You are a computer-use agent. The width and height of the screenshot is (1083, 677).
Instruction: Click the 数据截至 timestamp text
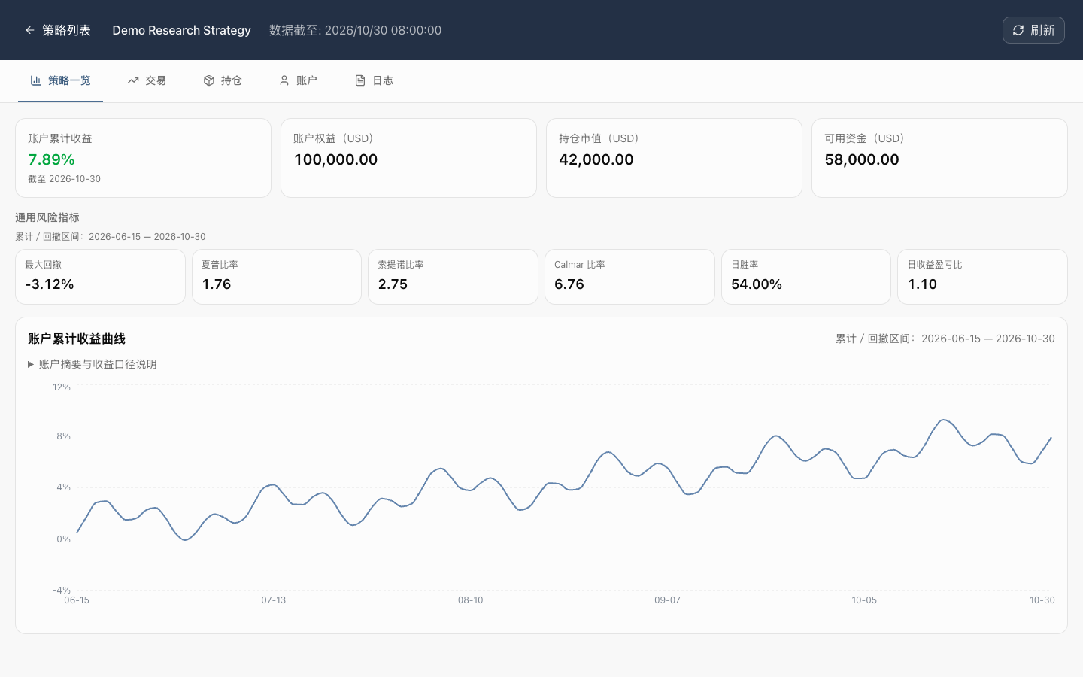coord(355,30)
